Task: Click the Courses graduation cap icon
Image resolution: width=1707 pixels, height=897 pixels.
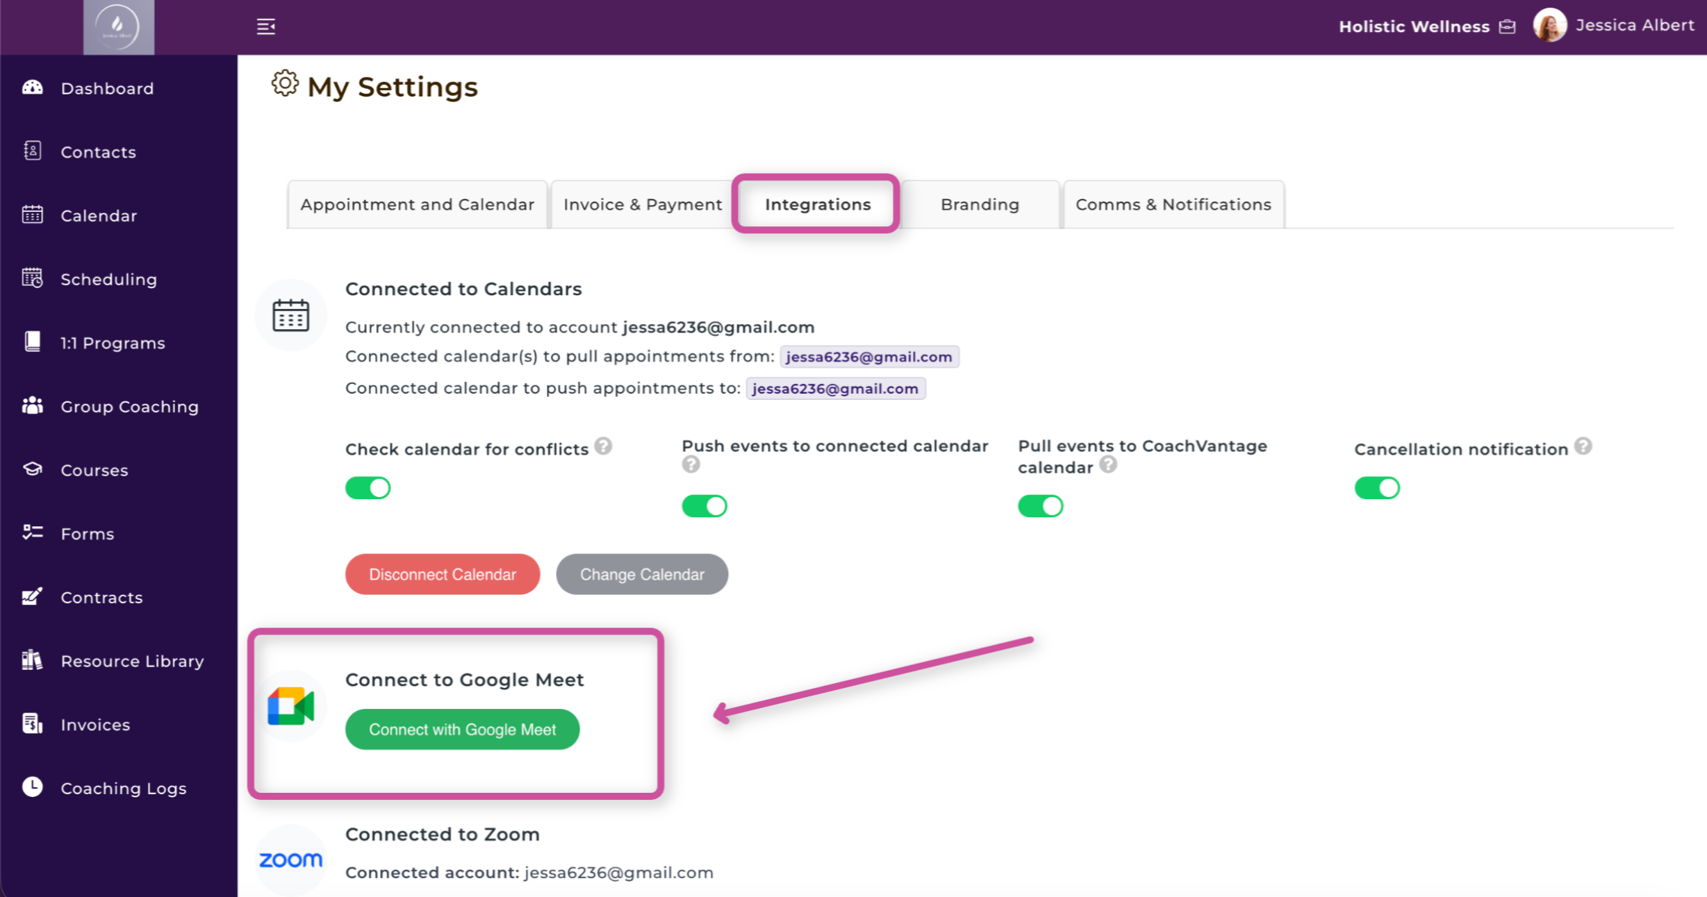Action: (x=33, y=469)
